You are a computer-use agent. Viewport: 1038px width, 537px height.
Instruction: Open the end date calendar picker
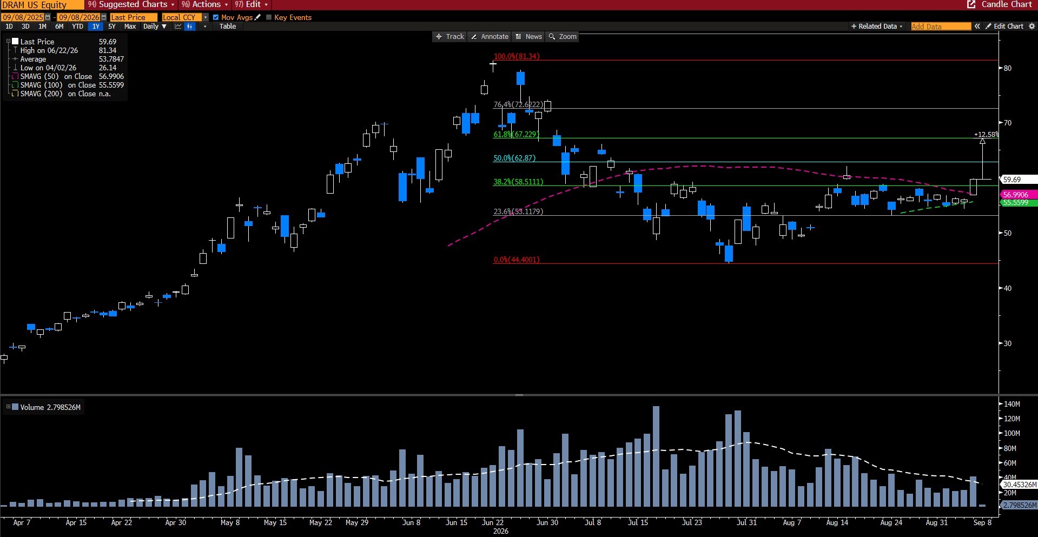pyautogui.click(x=104, y=17)
